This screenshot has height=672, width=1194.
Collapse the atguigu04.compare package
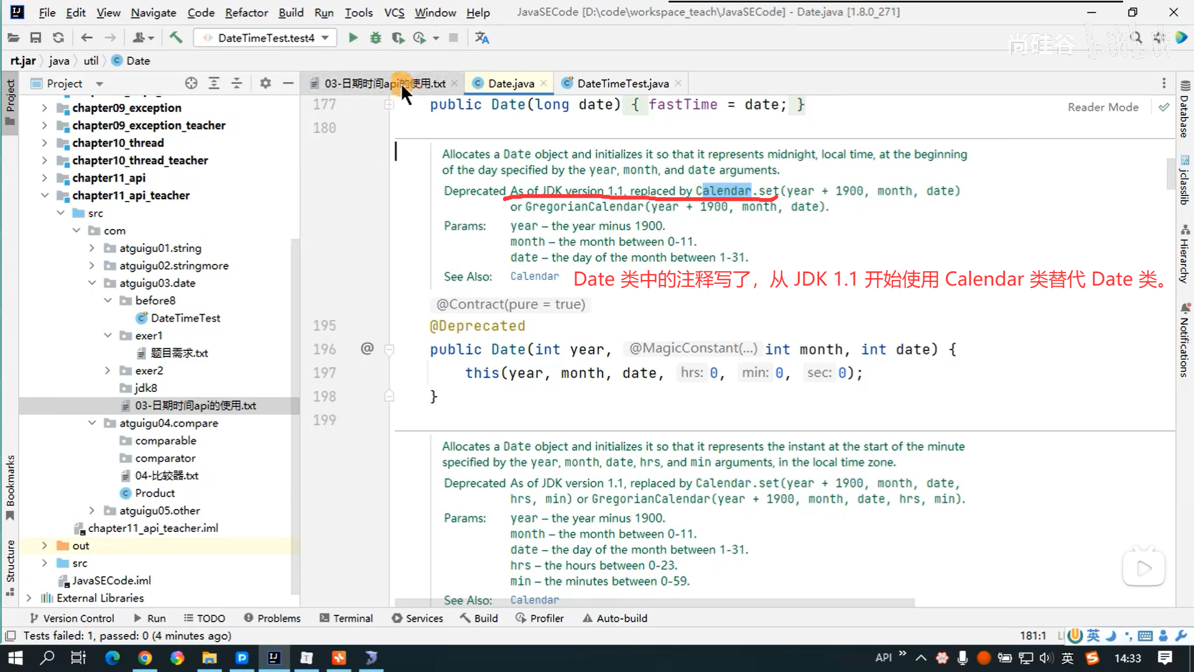click(92, 423)
